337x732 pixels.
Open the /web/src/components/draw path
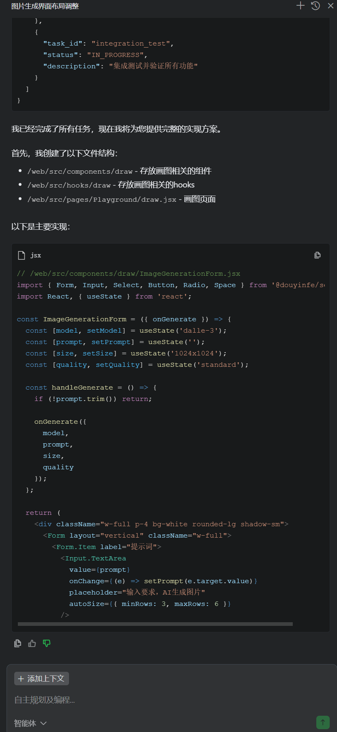click(80, 171)
